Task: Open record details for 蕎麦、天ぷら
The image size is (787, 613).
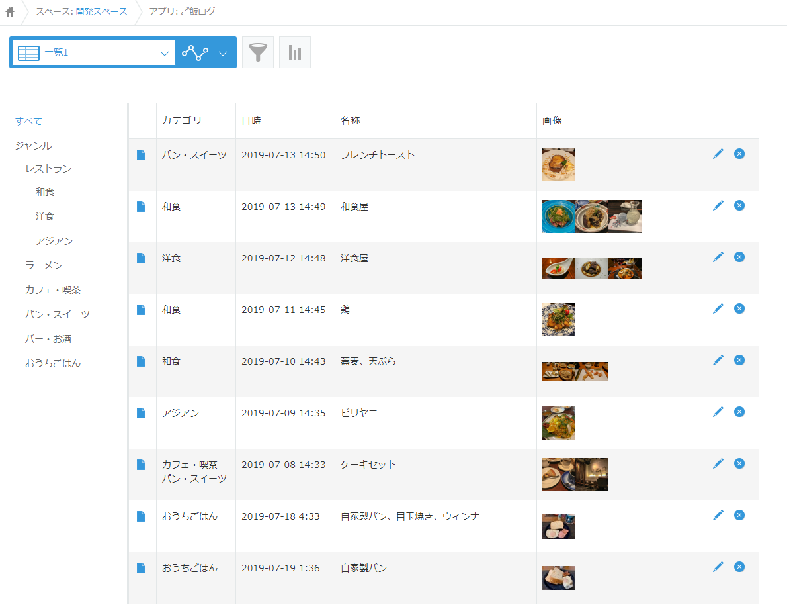Action: coord(141,361)
